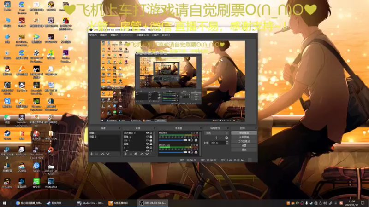Toggle the lock on the 图像 source

coord(151,144)
